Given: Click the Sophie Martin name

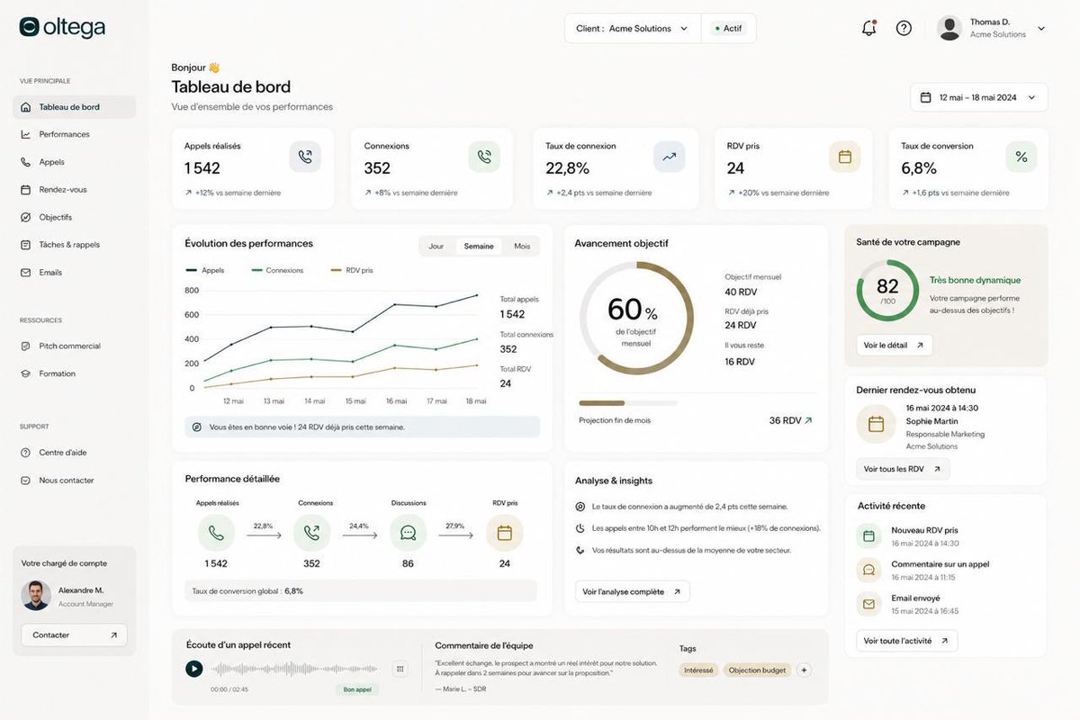Looking at the screenshot, I should pos(931,421).
